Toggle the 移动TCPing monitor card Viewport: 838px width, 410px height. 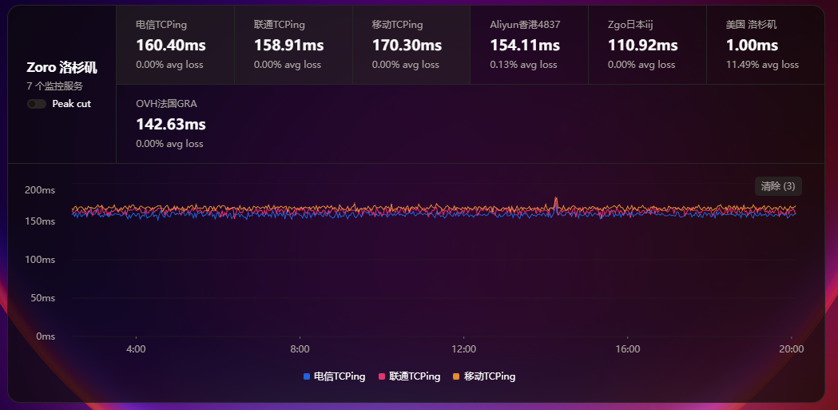[x=411, y=45]
